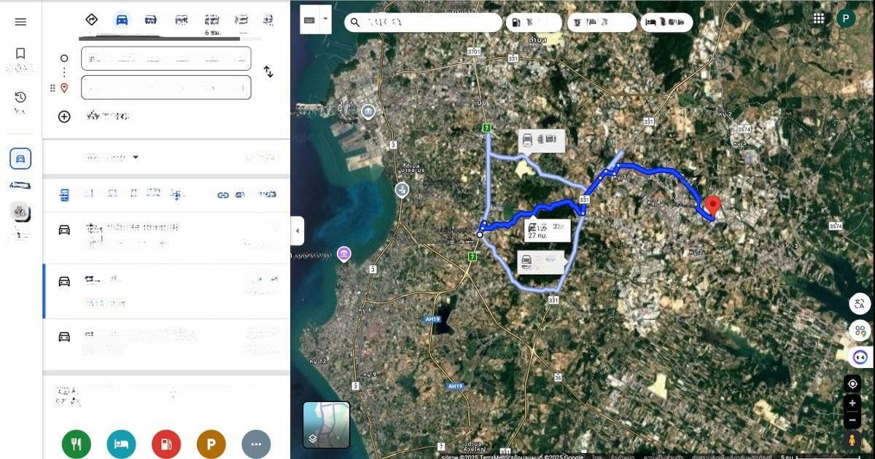Image resolution: width=875 pixels, height=459 pixels.
Task: Click the gas stations filter chip
Action: pos(534,23)
